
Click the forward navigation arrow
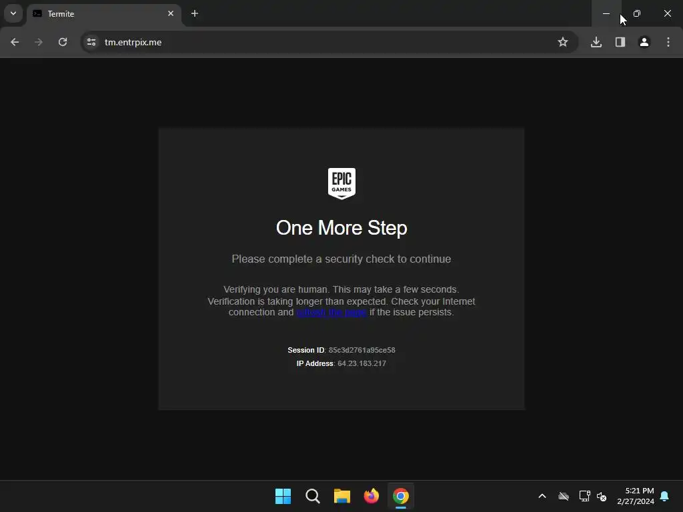tap(38, 42)
